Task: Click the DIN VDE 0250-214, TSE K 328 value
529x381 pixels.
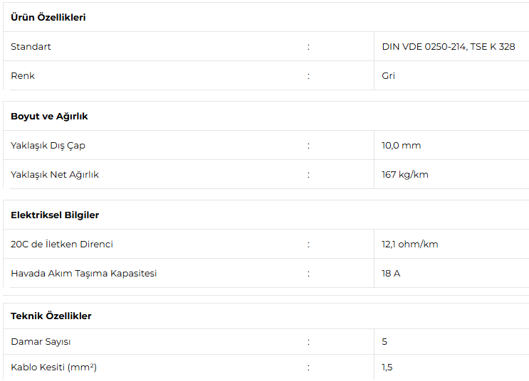Action: [x=449, y=47]
